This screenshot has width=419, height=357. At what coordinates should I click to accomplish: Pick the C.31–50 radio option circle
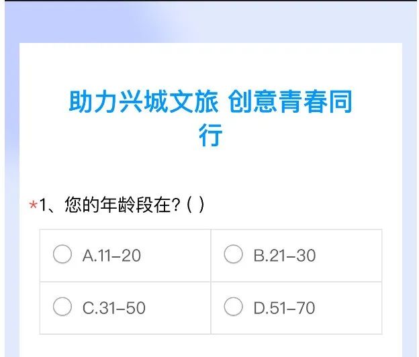tap(62, 307)
